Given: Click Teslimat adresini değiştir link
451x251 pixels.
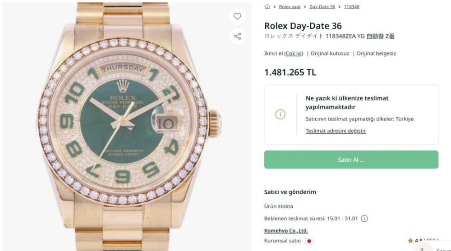Looking at the screenshot, I should pyautogui.click(x=336, y=131).
